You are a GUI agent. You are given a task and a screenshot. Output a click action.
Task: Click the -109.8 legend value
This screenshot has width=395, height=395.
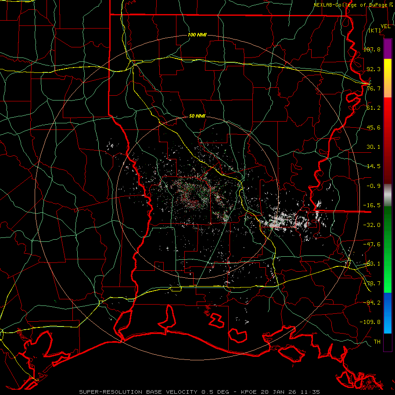coord(370,322)
